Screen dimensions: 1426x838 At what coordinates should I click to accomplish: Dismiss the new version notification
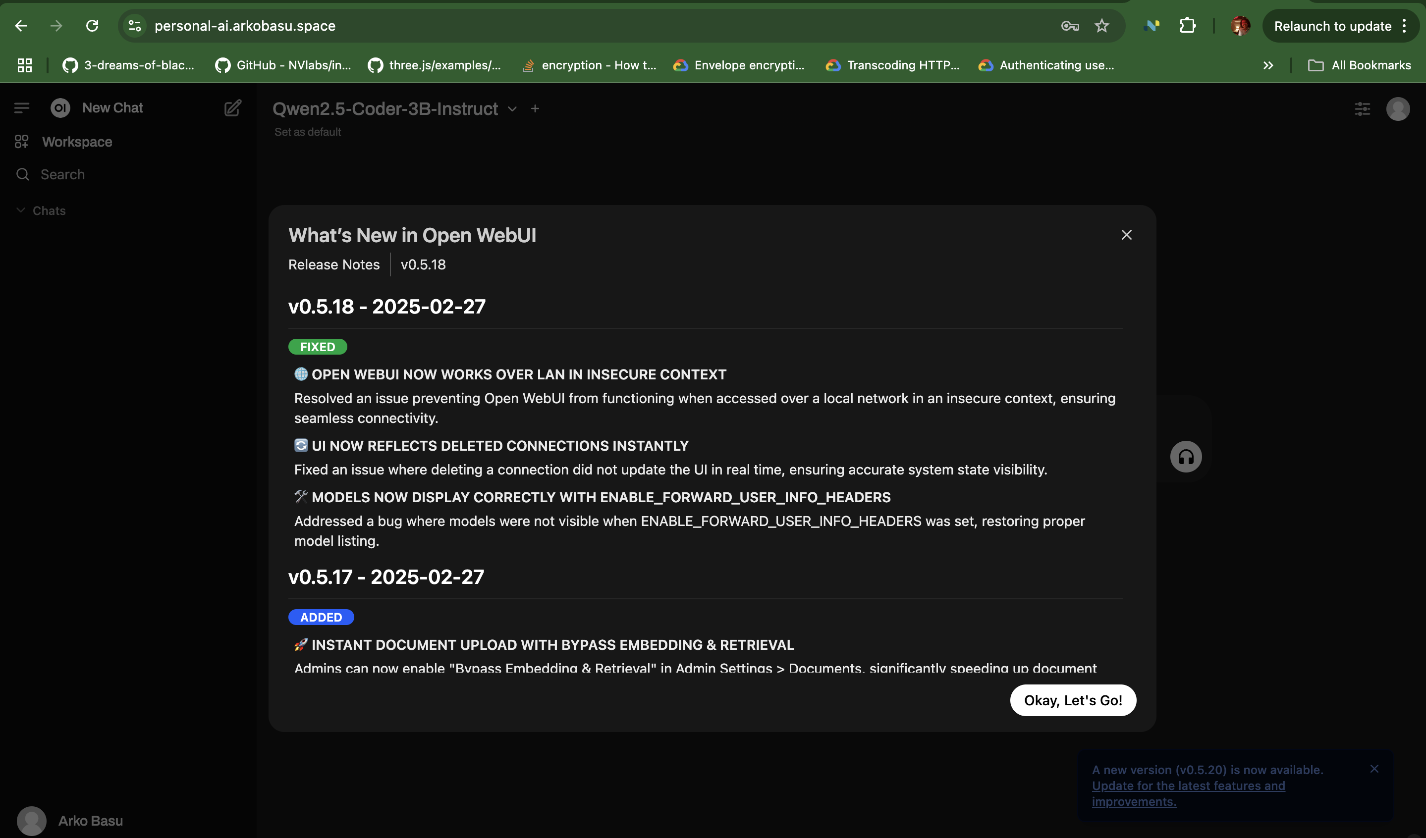coord(1374,769)
